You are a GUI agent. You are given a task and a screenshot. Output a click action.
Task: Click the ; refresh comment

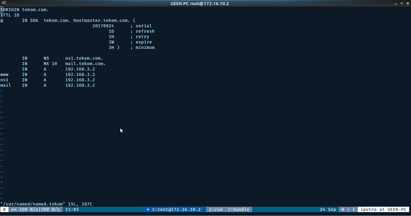coord(143,31)
